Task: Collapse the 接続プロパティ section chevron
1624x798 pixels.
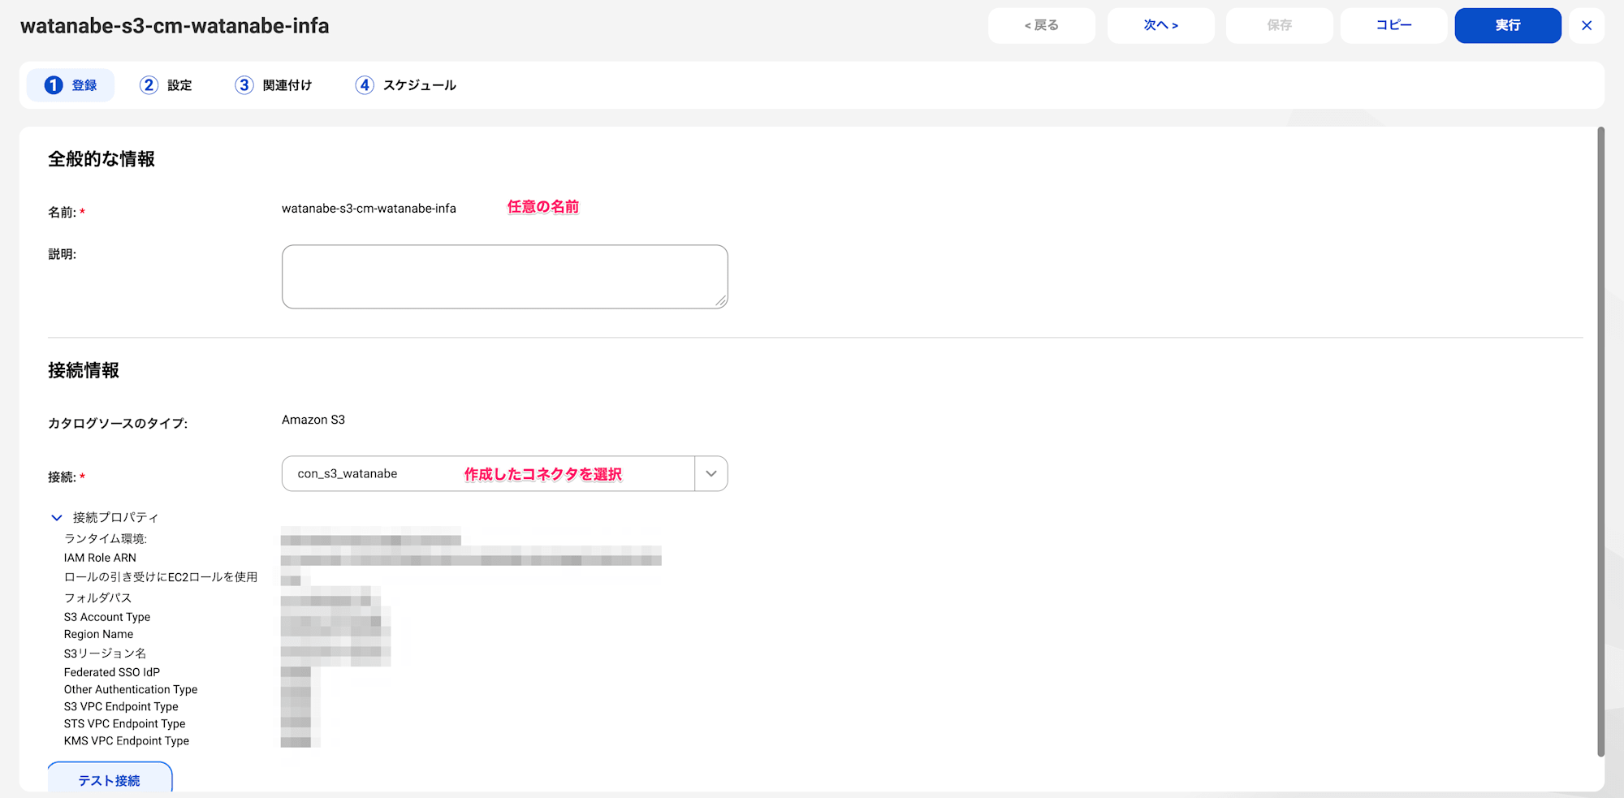Action: [x=57, y=517]
